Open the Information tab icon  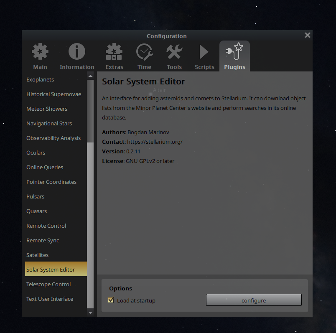(77, 56)
